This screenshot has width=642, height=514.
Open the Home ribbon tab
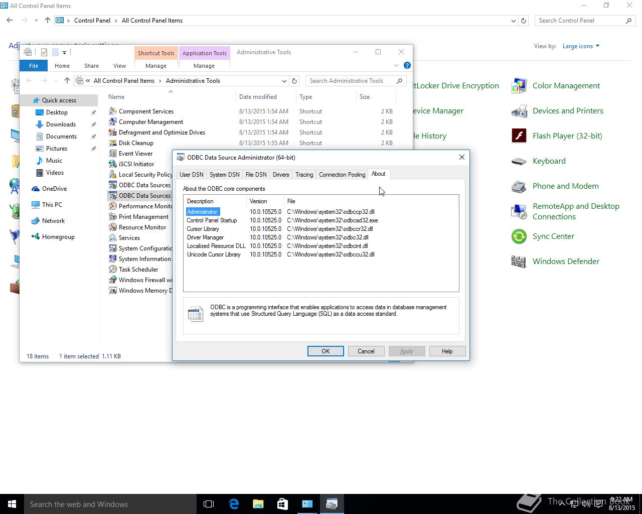click(62, 66)
